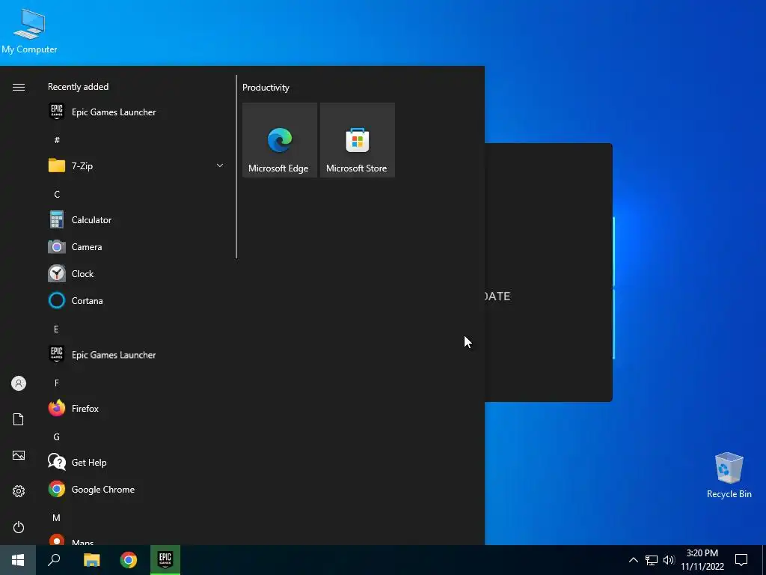Expand the 7-Zip folder chevron

[x=220, y=165]
